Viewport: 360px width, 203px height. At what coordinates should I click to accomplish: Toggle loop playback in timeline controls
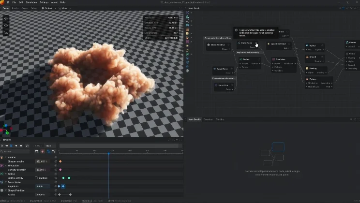click(27, 146)
